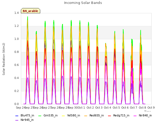Click the Oct 8 x-axis date label

142,108
